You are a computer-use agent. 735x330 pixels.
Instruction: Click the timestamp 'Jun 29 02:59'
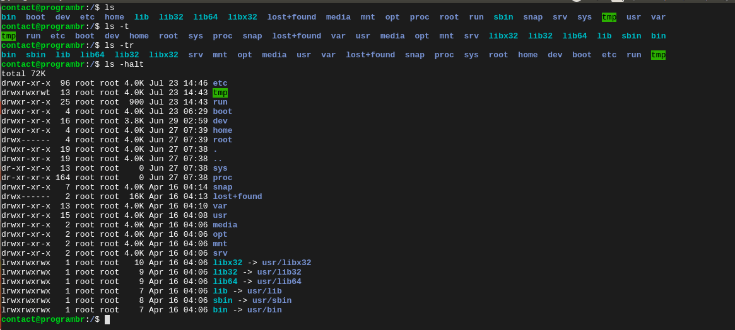coord(178,121)
